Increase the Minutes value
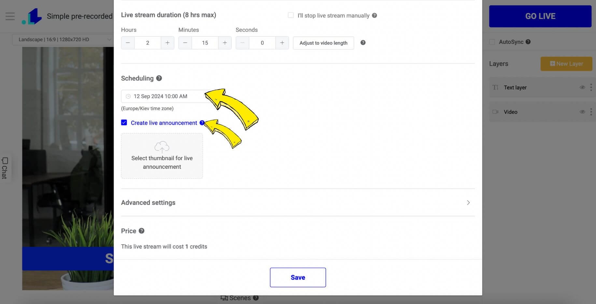 pyautogui.click(x=225, y=43)
